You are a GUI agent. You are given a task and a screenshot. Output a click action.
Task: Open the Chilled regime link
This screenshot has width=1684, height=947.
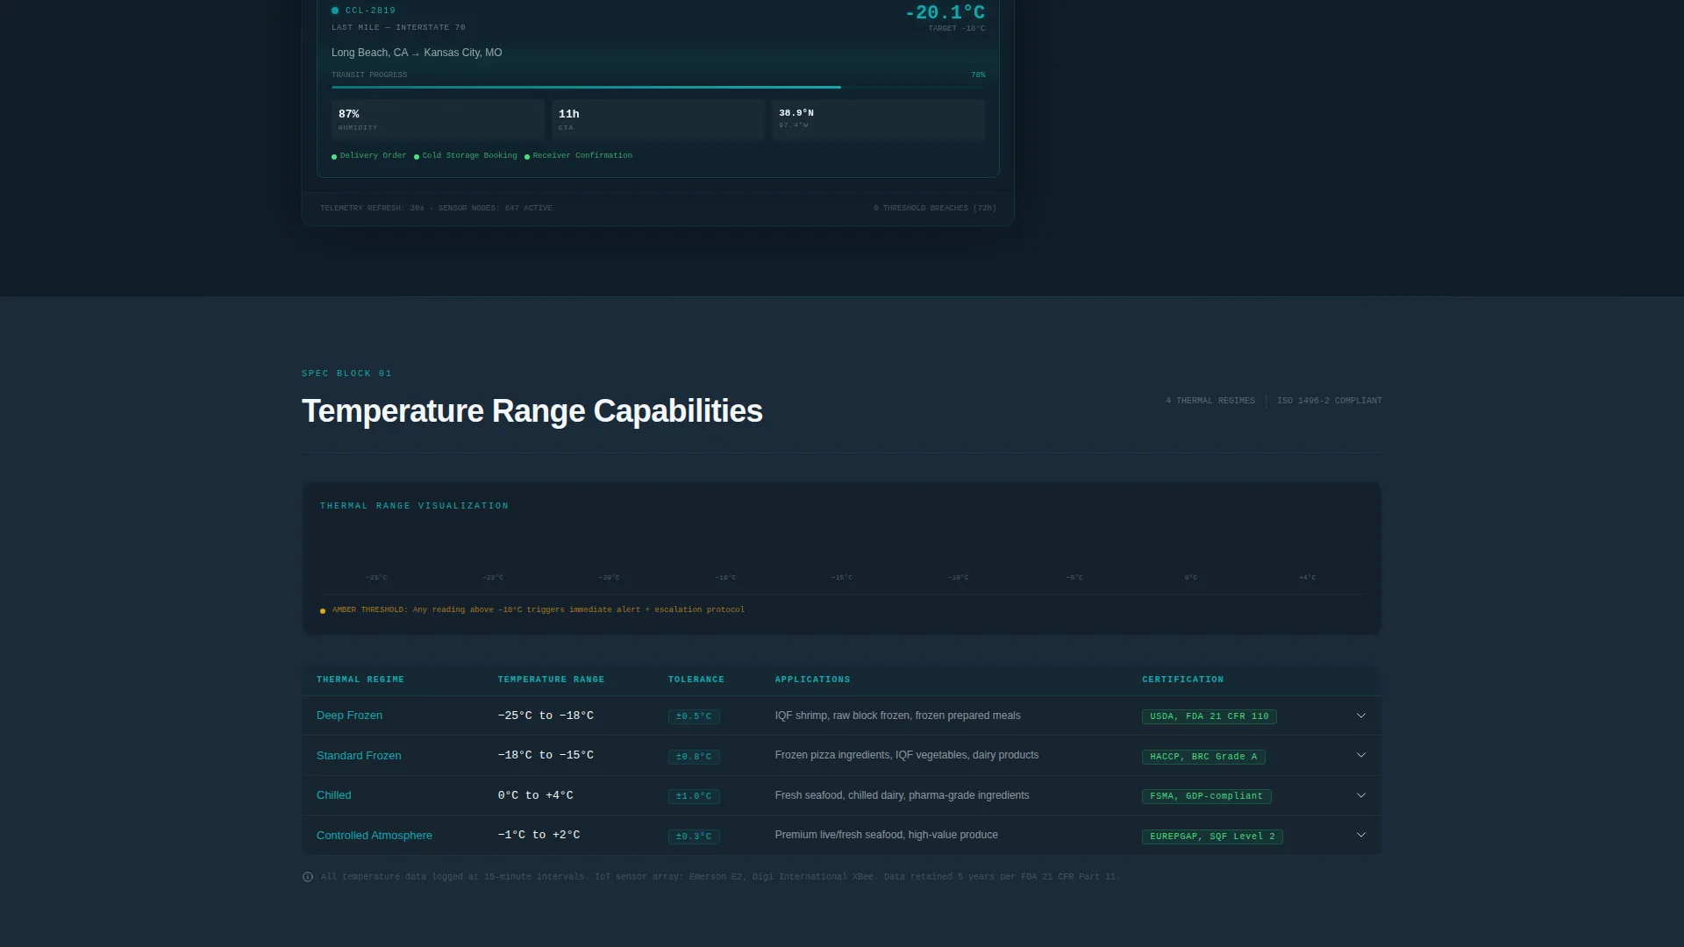(334, 795)
